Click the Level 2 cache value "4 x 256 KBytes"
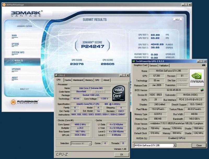 [116, 131]
